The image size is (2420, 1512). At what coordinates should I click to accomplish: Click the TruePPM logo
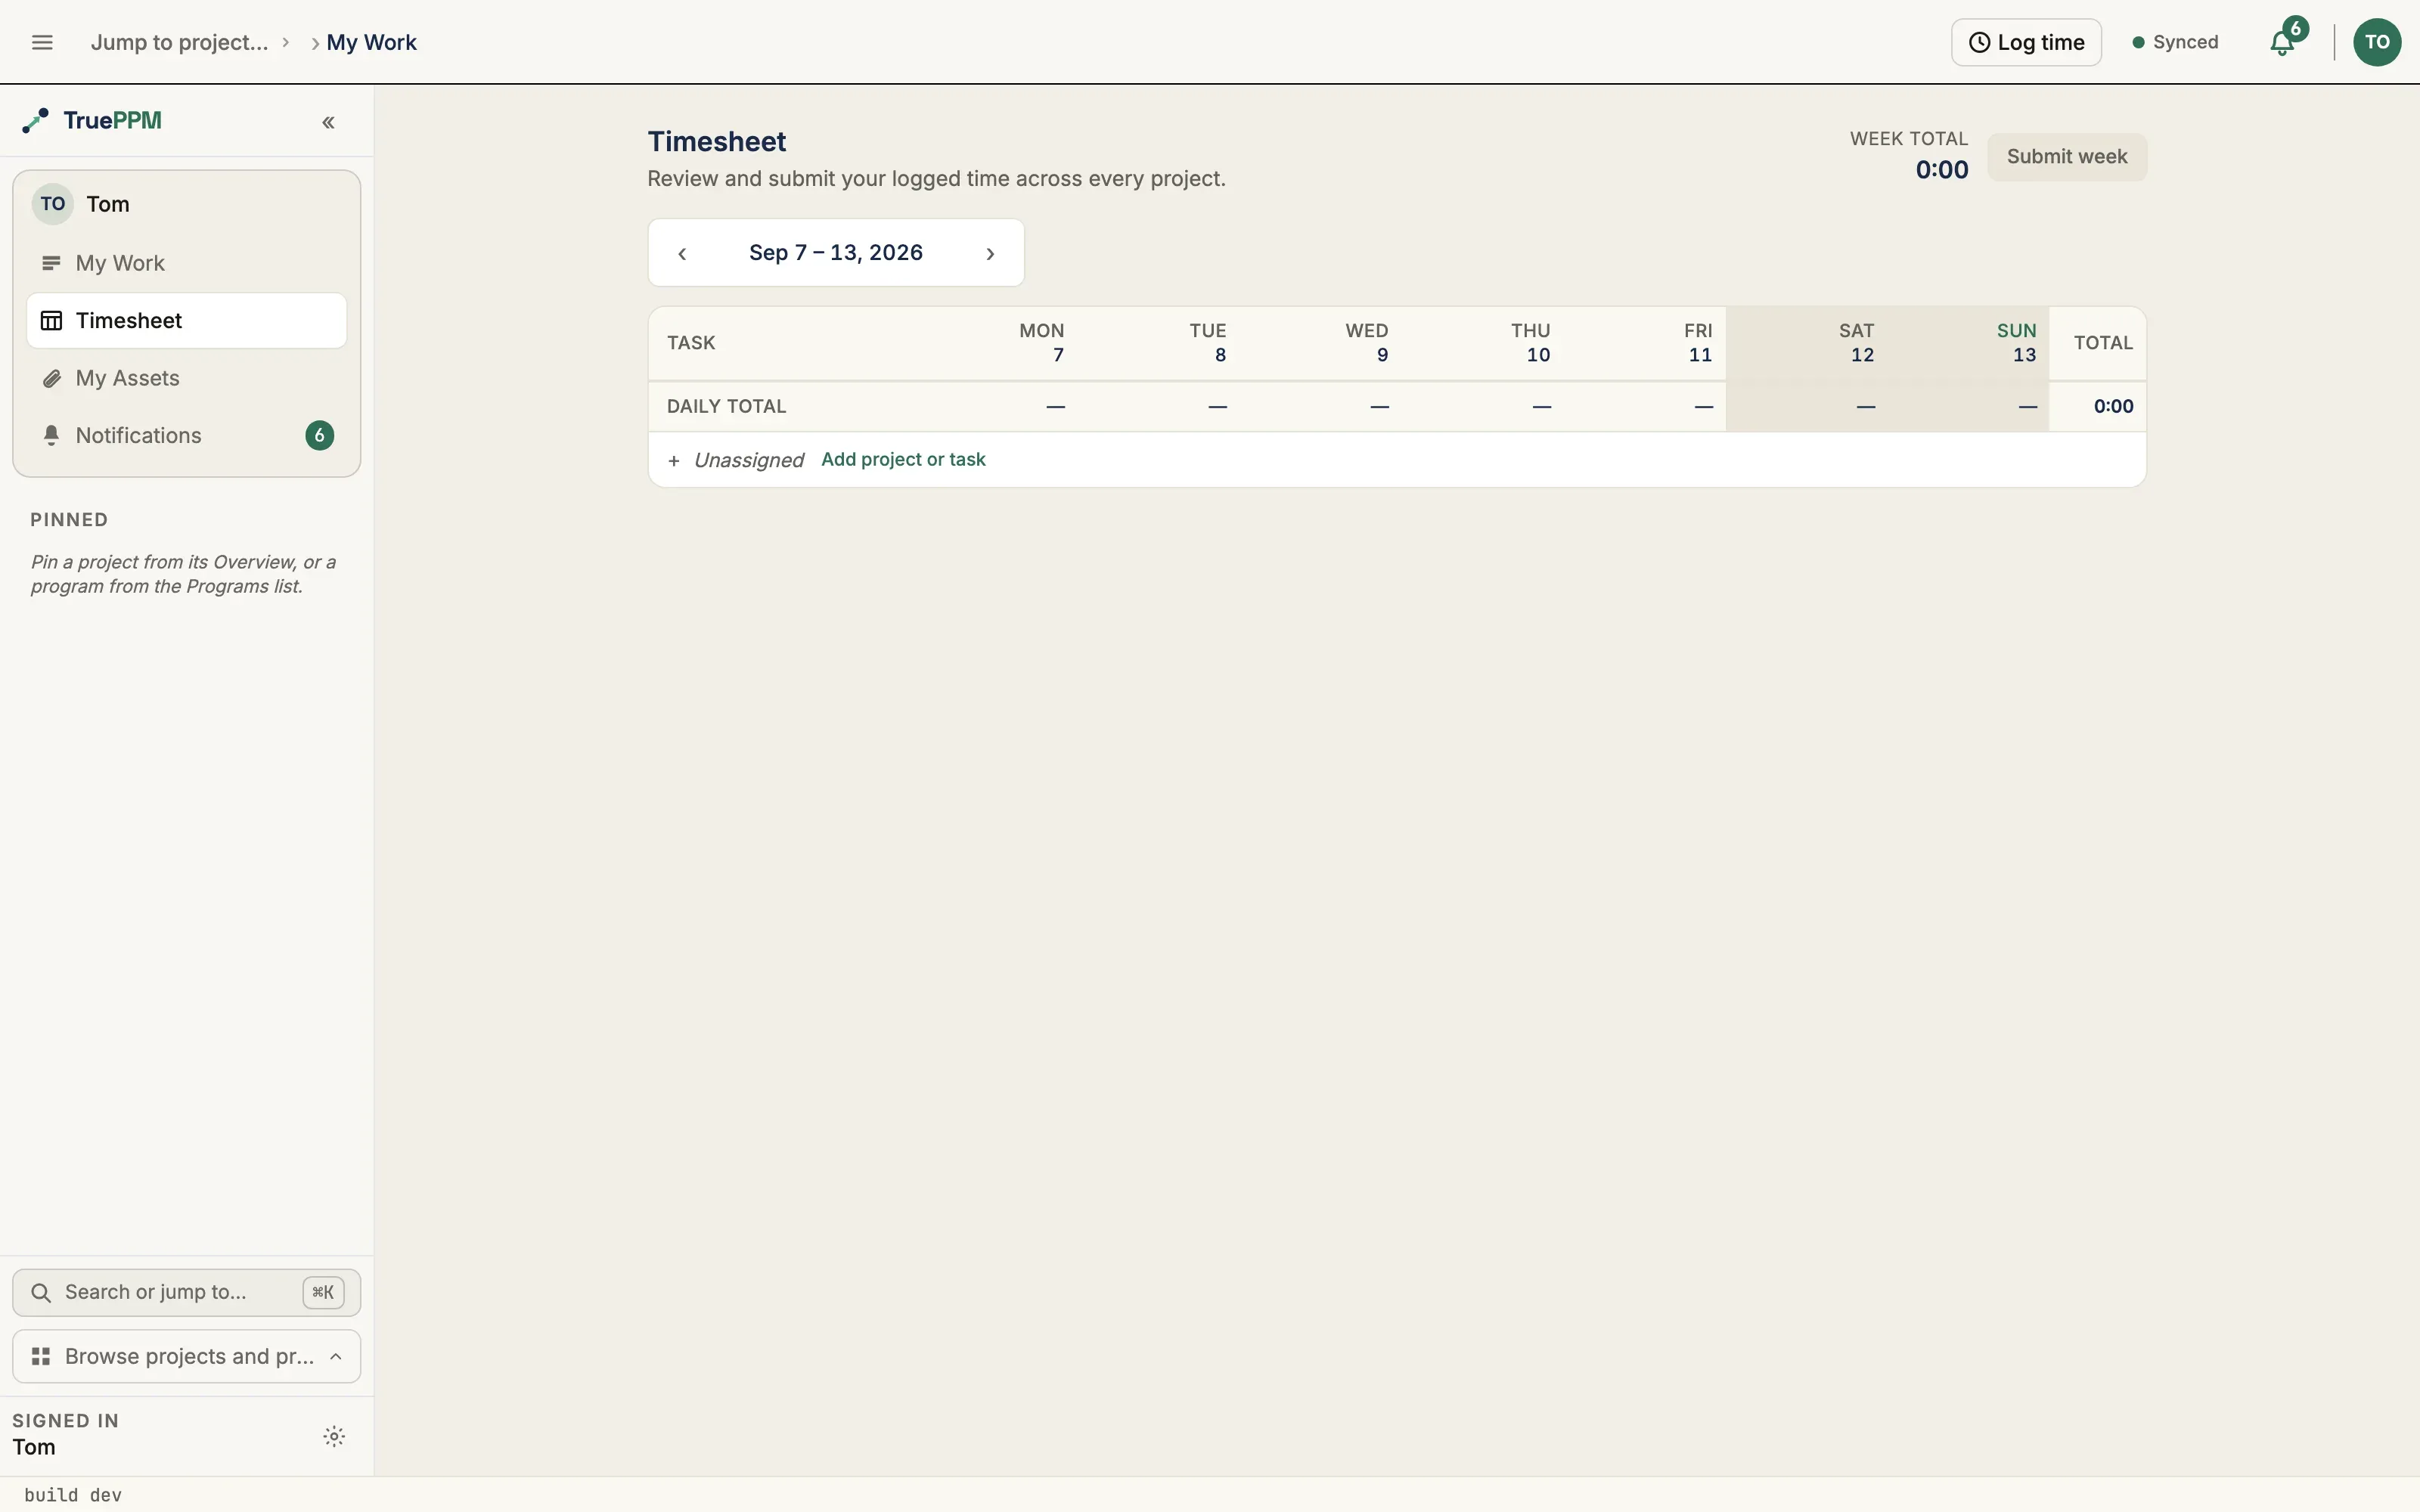pos(92,121)
